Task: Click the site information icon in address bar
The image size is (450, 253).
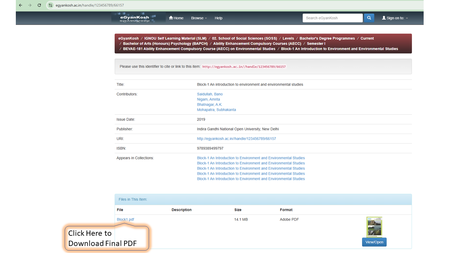Action: 50,5
